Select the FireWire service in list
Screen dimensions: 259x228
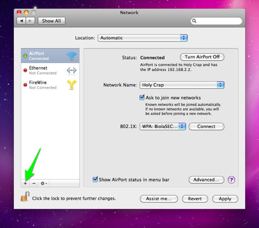(x=50, y=85)
